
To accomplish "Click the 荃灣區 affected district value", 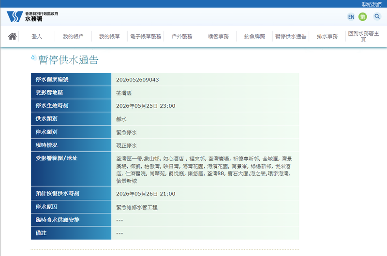I will tap(124, 93).
